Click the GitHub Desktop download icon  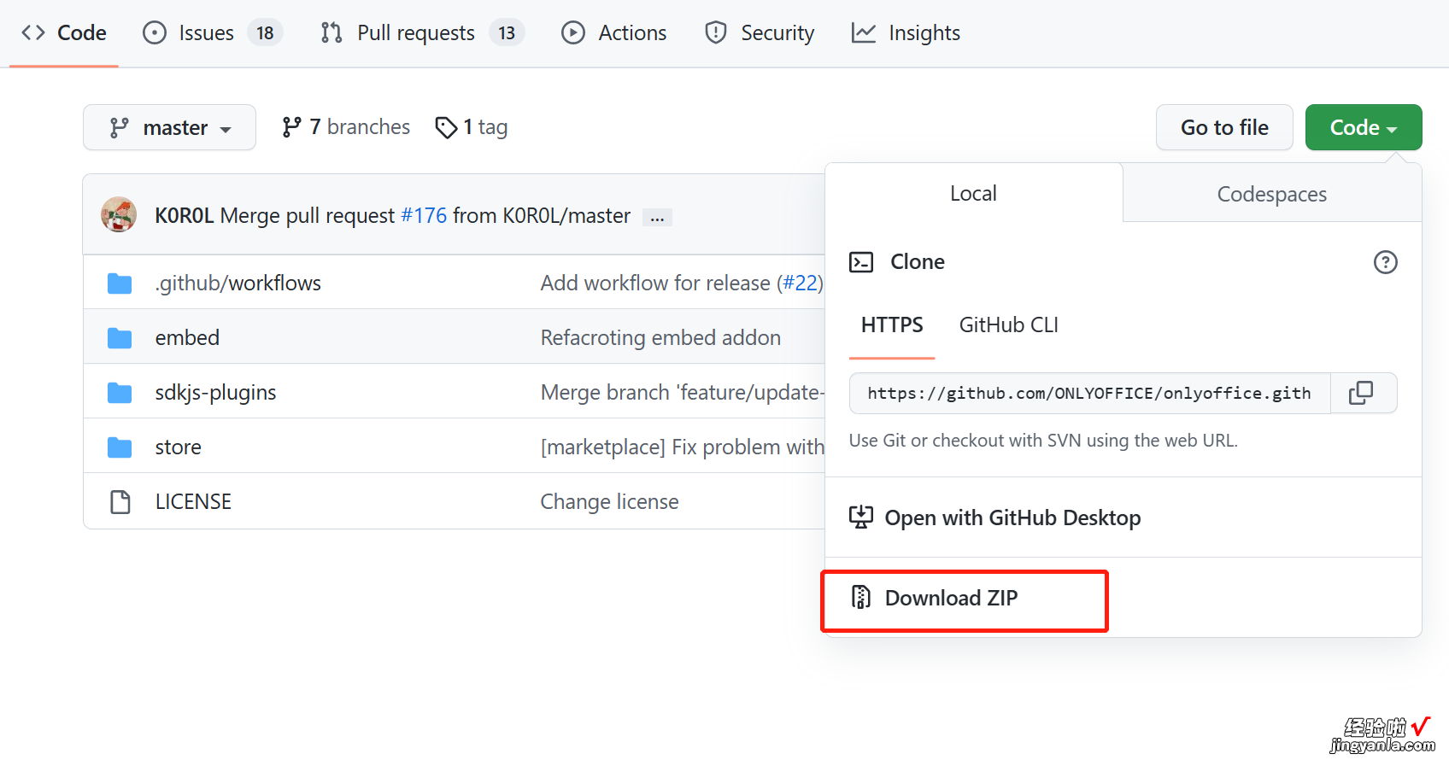[x=861, y=517]
